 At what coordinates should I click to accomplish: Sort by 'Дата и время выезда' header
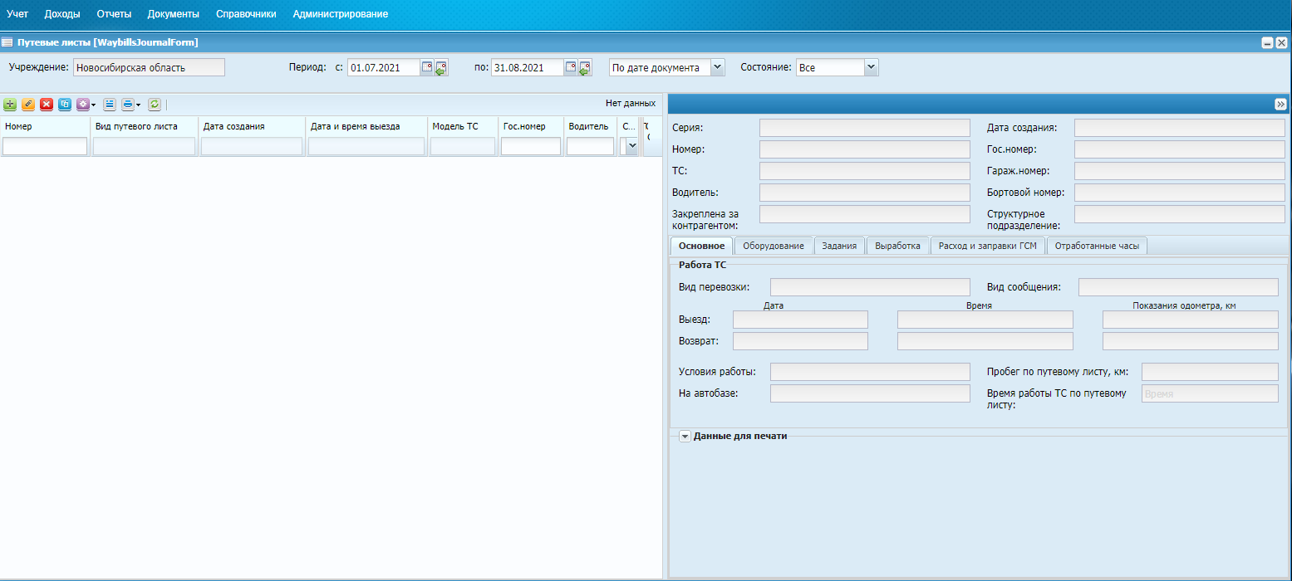366,126
